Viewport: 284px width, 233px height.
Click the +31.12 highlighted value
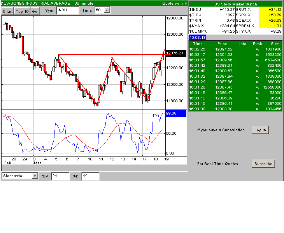[x=275, y=10]
